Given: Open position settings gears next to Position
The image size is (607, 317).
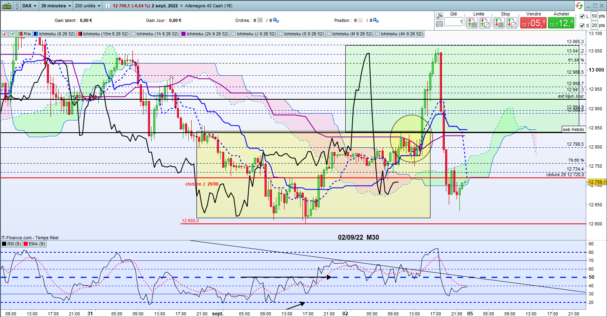Looking at the screenshot, I should pos(376,20).
